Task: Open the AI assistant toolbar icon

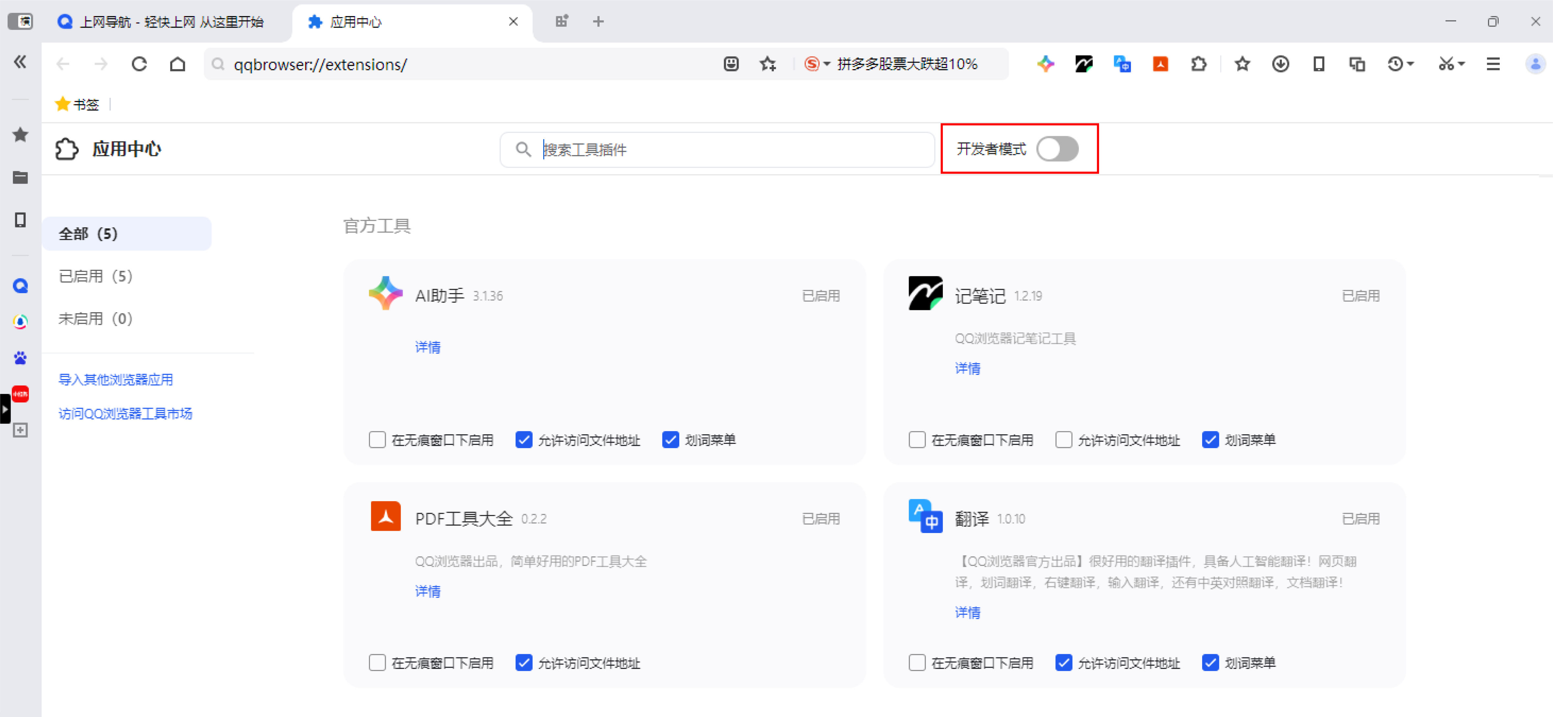Action: (x=1046, y=64)
